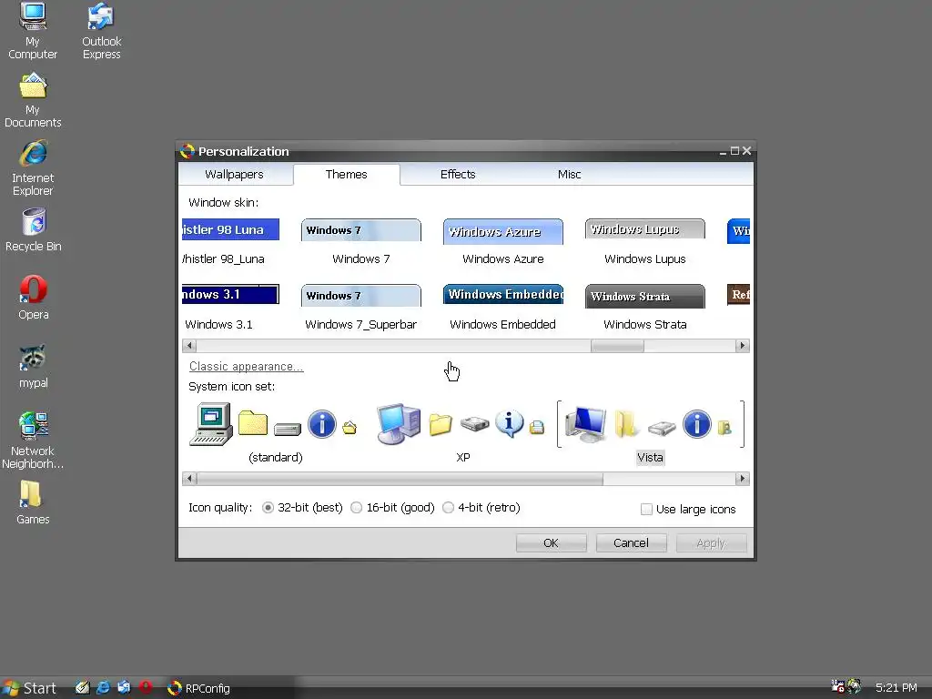Click the system tray clock
This screenshot has height=699, width=932.
point(897,688)
